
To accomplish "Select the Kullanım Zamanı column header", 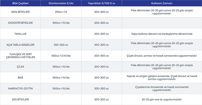I will click(162, 4).
